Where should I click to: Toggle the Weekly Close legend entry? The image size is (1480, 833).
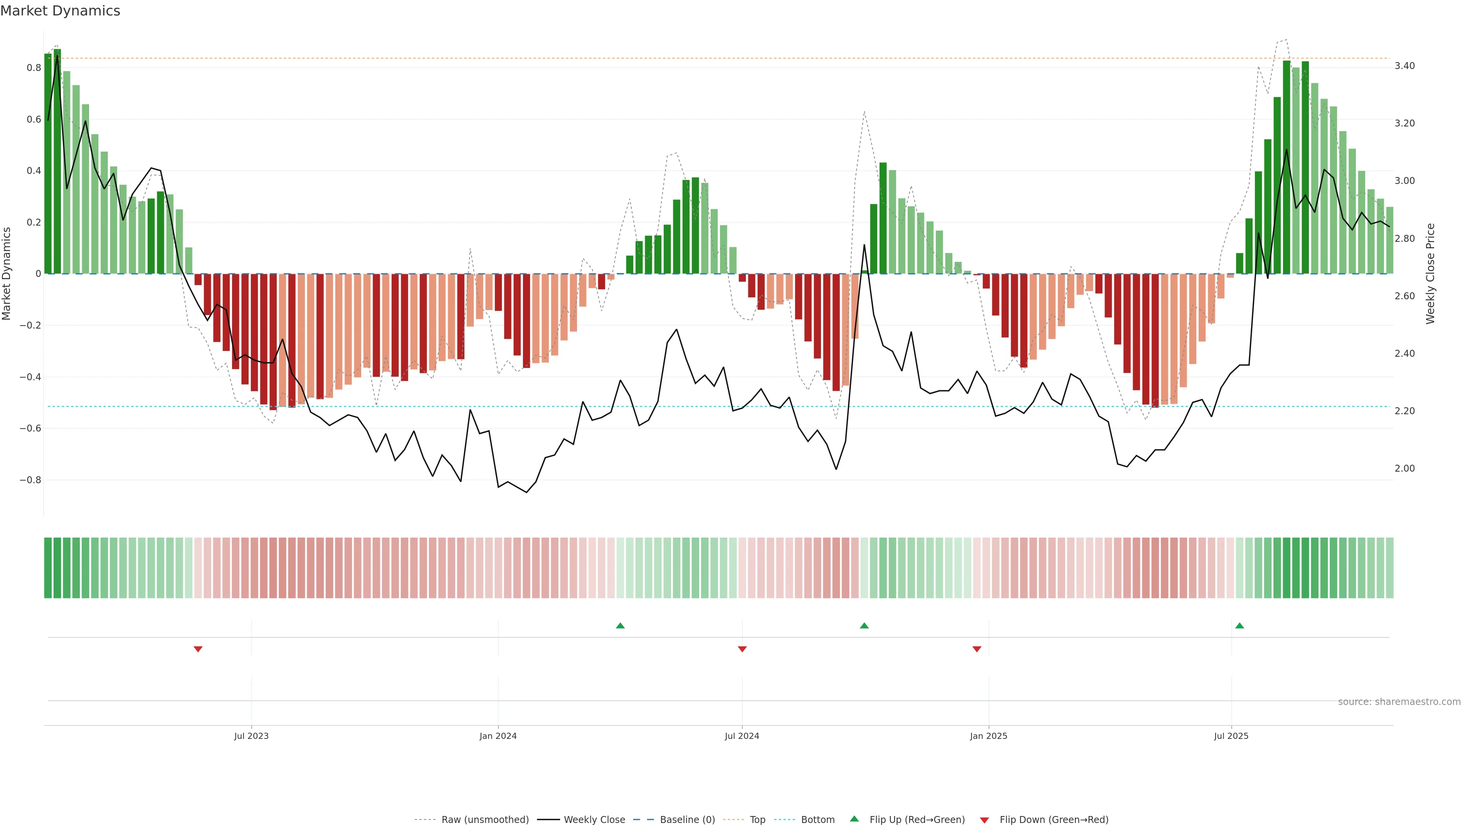coord(594,820)
